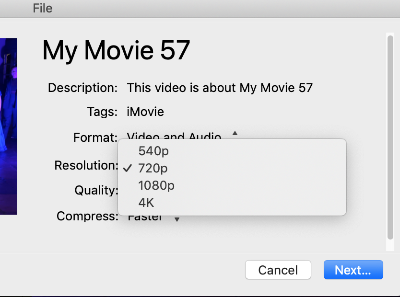Select the movie preview thumbnail
The image size is (400, 297).
(9, 126)
